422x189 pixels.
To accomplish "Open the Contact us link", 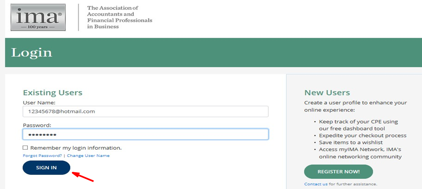I will click(316, 184).
